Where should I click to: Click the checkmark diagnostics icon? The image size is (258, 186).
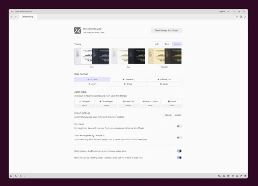click(x=25, y=176)
